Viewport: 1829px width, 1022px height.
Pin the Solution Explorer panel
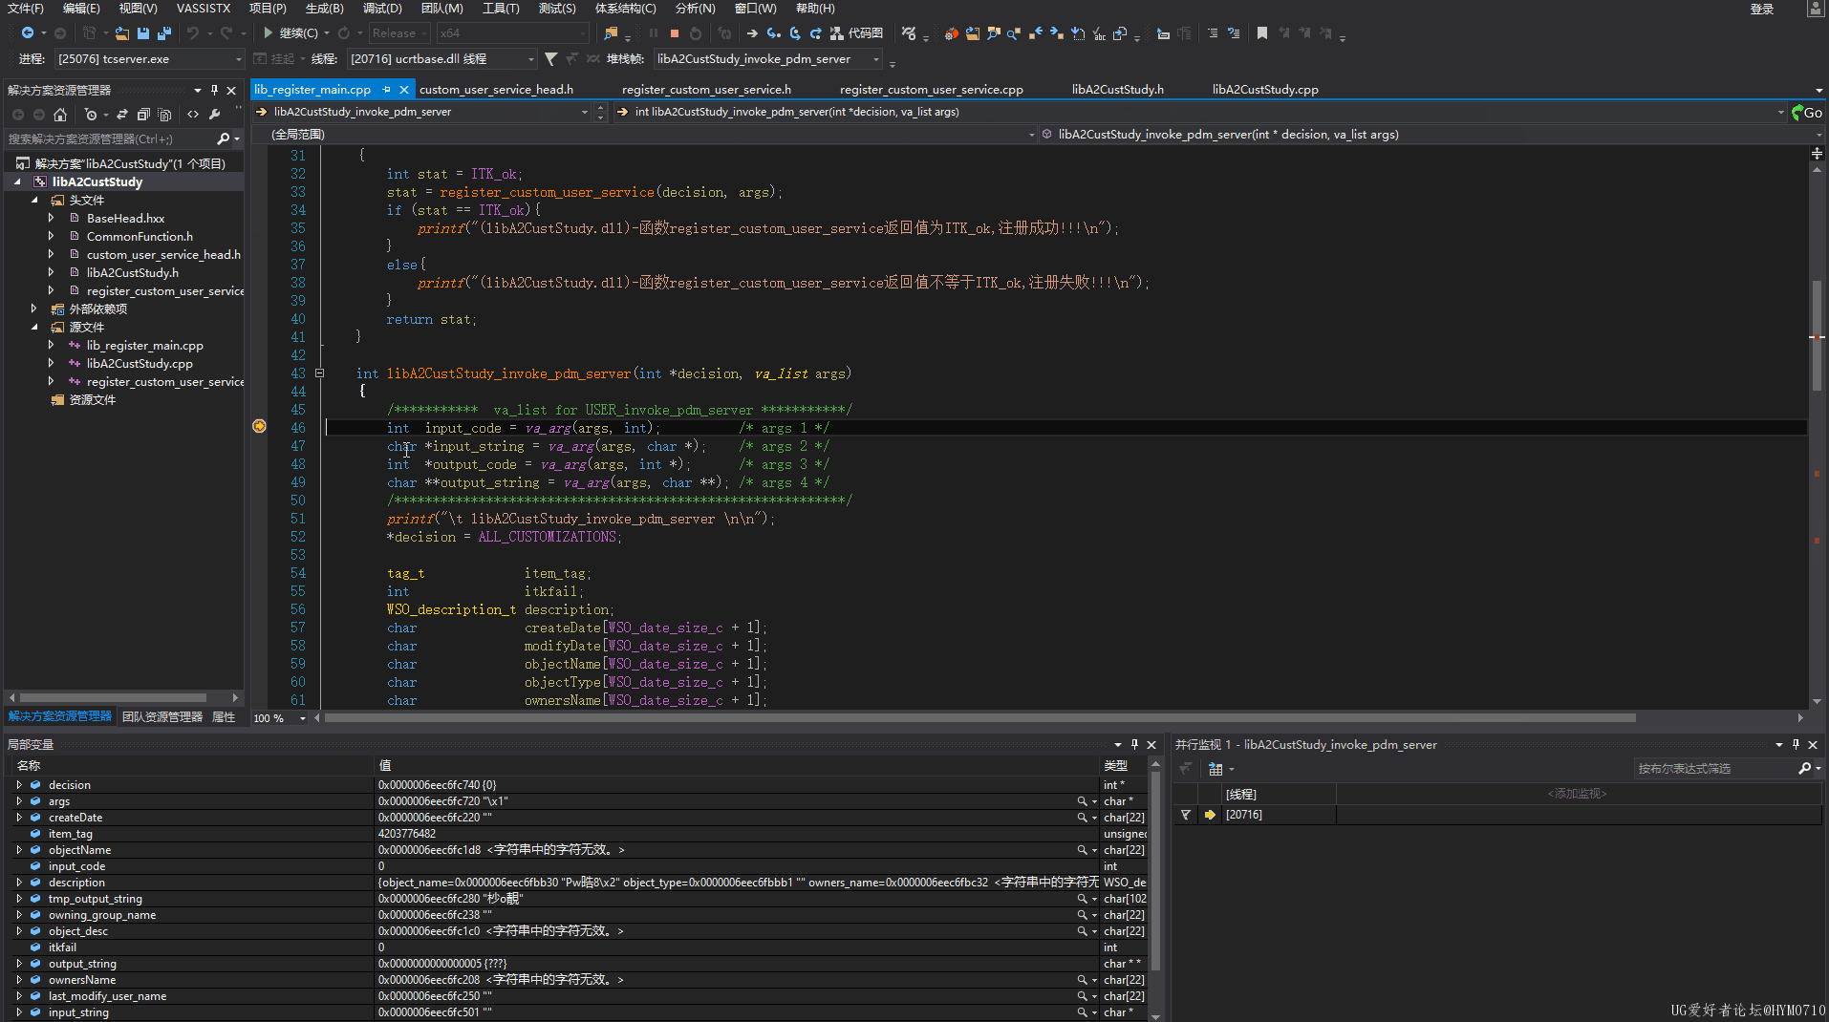pos(214,90)
